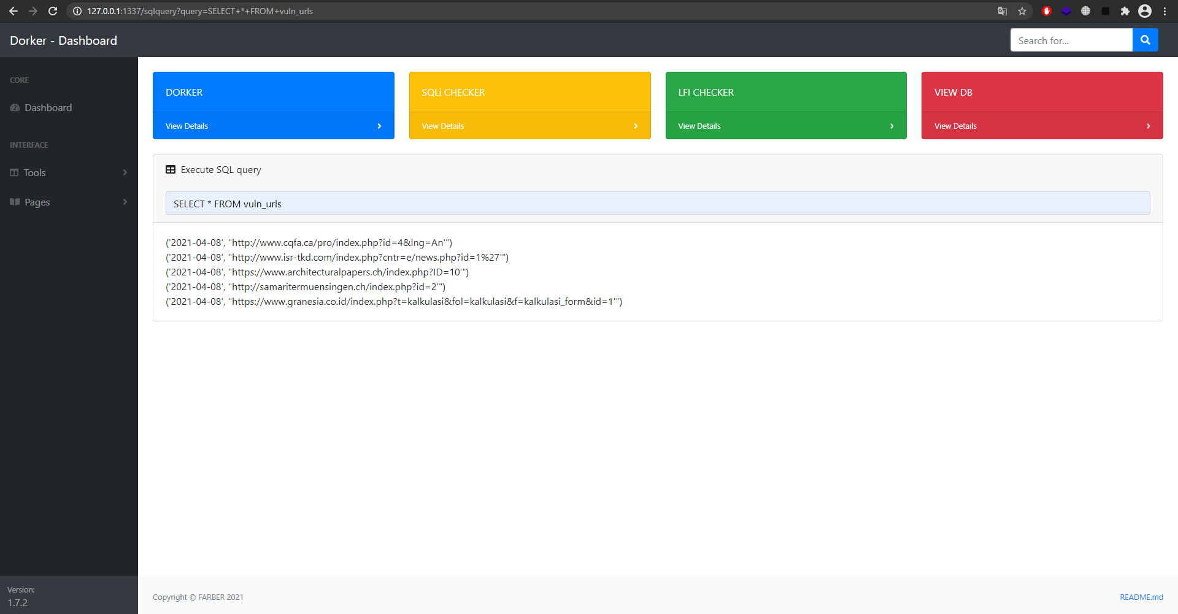Viewport: 1178px width, 614px height.
Task: Click the SQLi CHECKER card title
Action: point(453,93)
